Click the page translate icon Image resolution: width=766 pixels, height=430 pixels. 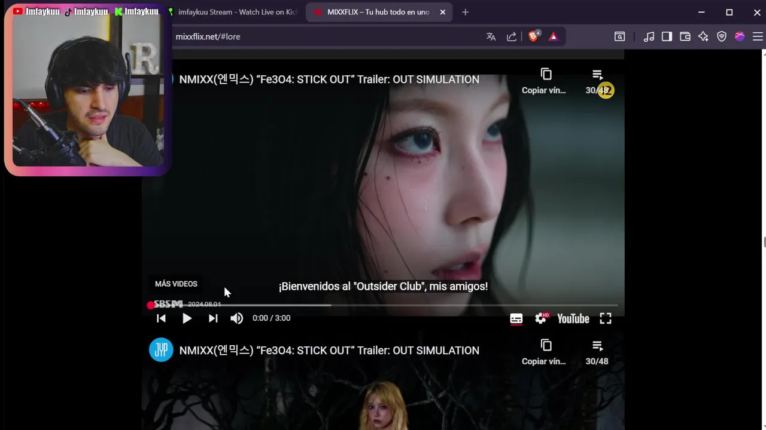pyautogui.click(x=491, y=36)
